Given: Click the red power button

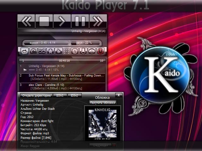Looking at the screenshot, I should coord(100,51).
